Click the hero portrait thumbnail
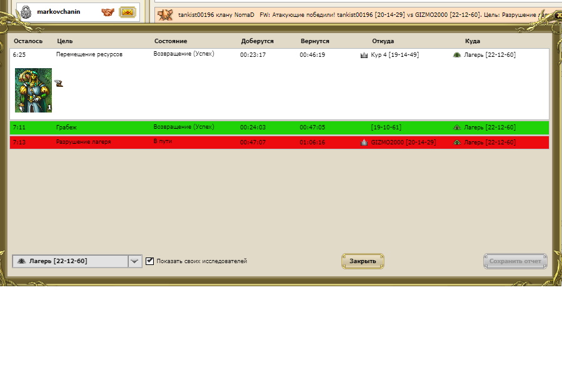 coord(34,90)
